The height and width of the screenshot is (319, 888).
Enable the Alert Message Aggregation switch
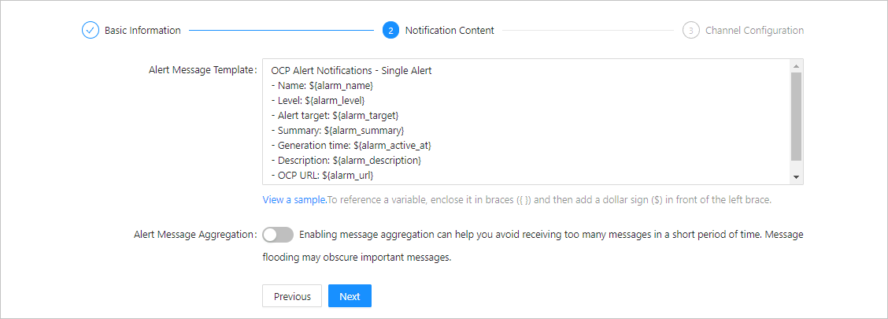278,235
